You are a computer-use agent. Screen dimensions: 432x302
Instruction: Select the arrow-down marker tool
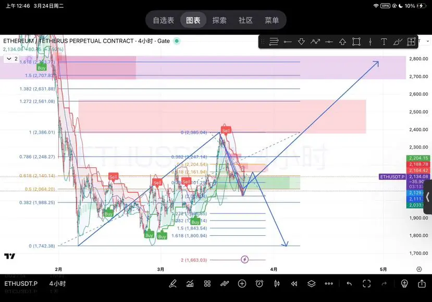(301, 42)
